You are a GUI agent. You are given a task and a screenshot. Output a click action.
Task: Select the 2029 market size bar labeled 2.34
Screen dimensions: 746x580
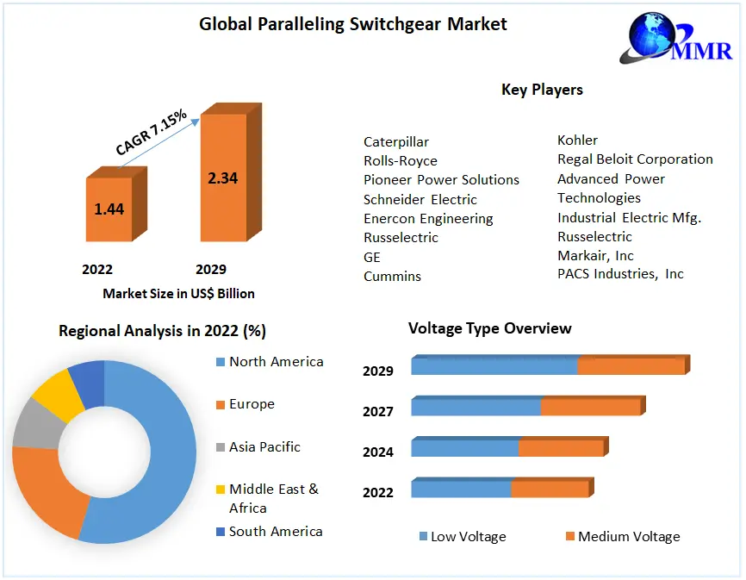pyautogui.click(x=223, y=178)
